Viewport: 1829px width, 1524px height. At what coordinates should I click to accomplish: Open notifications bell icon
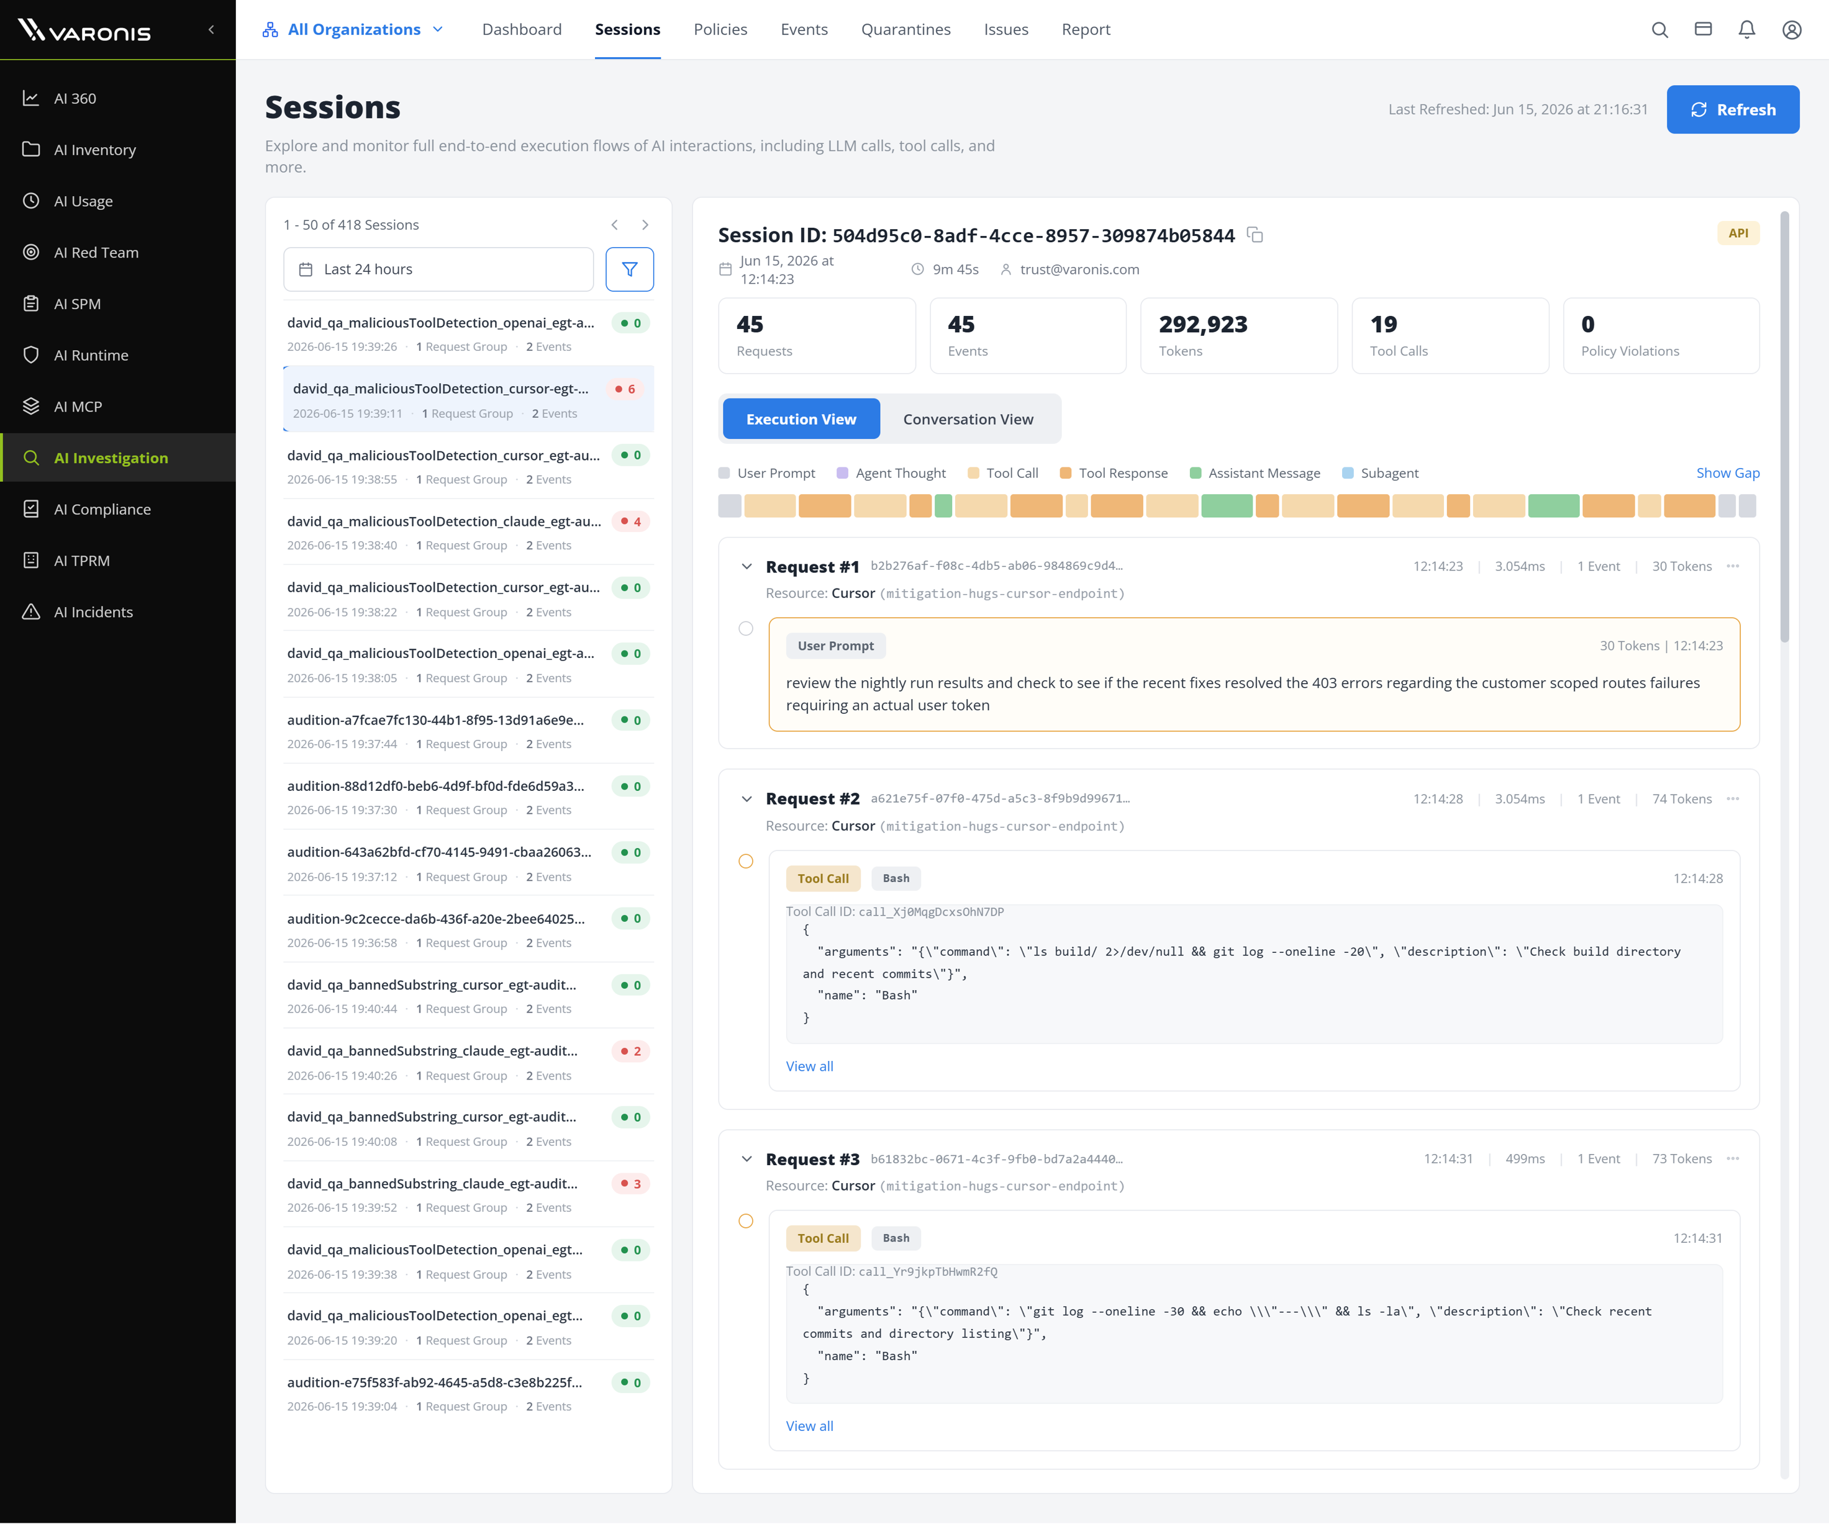coord(1747,30)
